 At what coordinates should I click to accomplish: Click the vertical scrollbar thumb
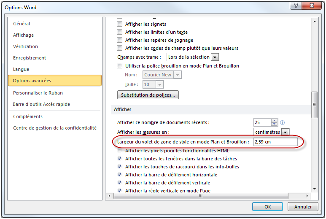tap(314, 105)
